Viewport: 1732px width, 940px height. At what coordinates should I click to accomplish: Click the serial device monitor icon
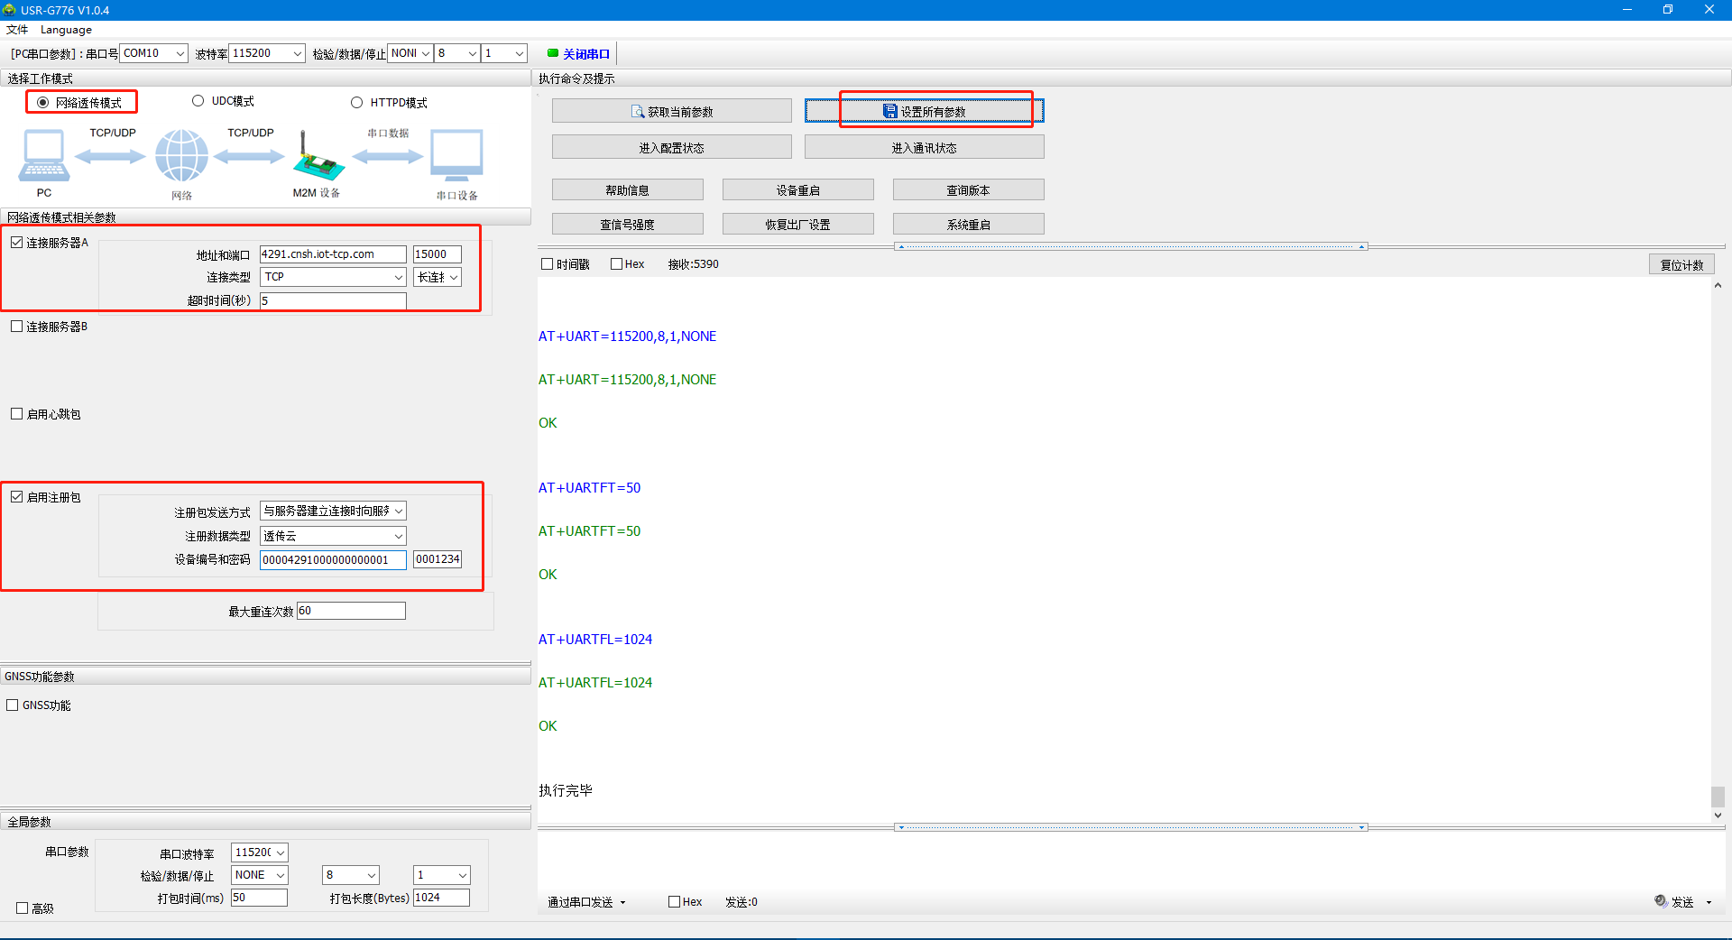[x=456, y=156]
